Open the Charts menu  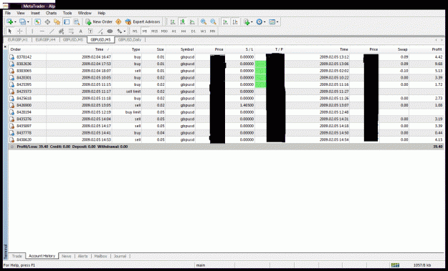point(51,13)
